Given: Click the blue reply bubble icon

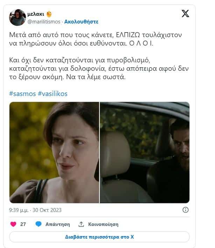Looking at the screenshot, I should click(x=39, y=224).
